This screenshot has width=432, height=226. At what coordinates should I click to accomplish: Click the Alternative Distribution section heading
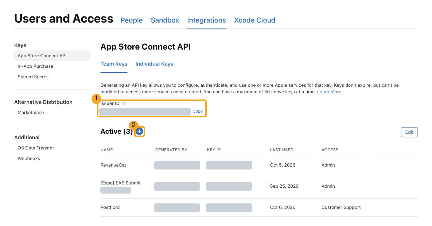[43, 102]
